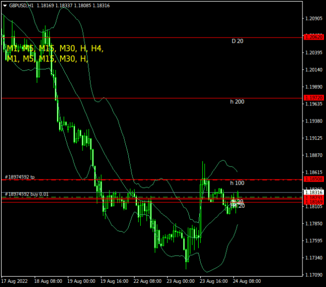Click the 1.20395 price scale value
Image resolution: width=326 pixels, height=287 pixels.
(x=313, y=53)
